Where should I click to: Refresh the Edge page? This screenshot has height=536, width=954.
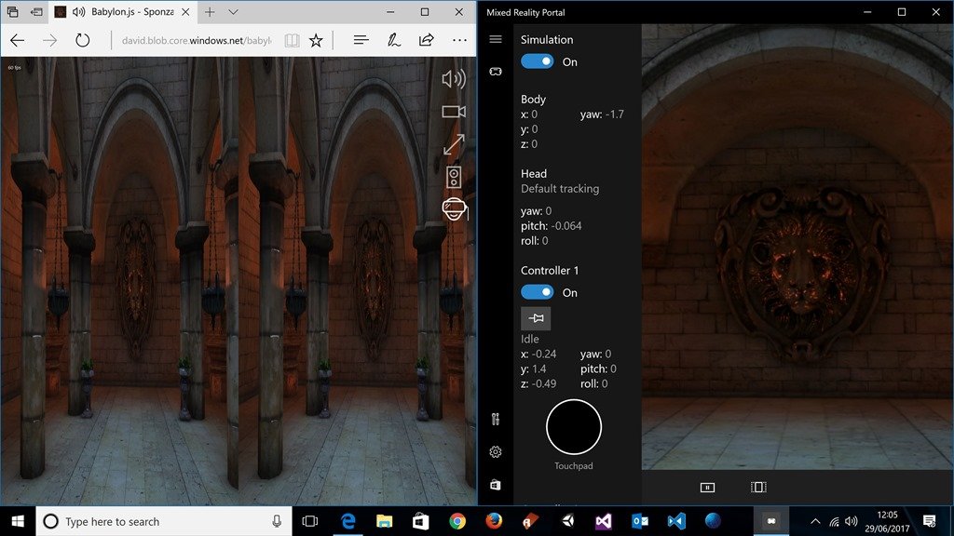pos(83,41)
